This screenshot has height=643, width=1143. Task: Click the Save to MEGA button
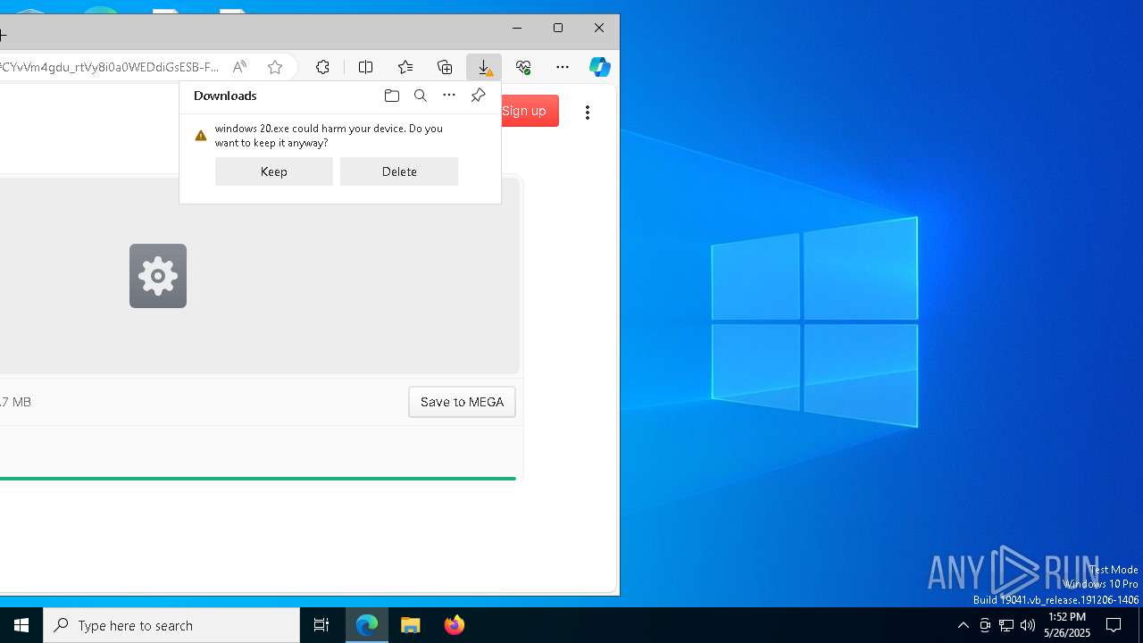[462, 402]
